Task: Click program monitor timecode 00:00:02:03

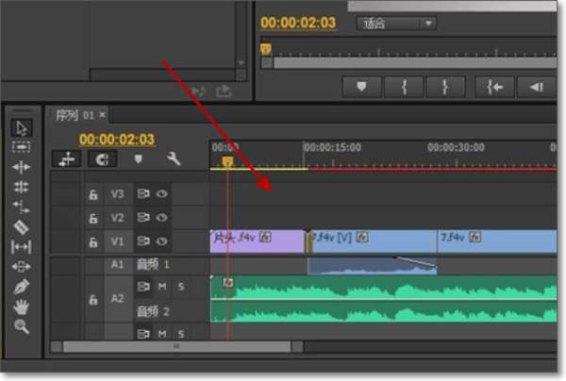Action: [x=298, y=23]
